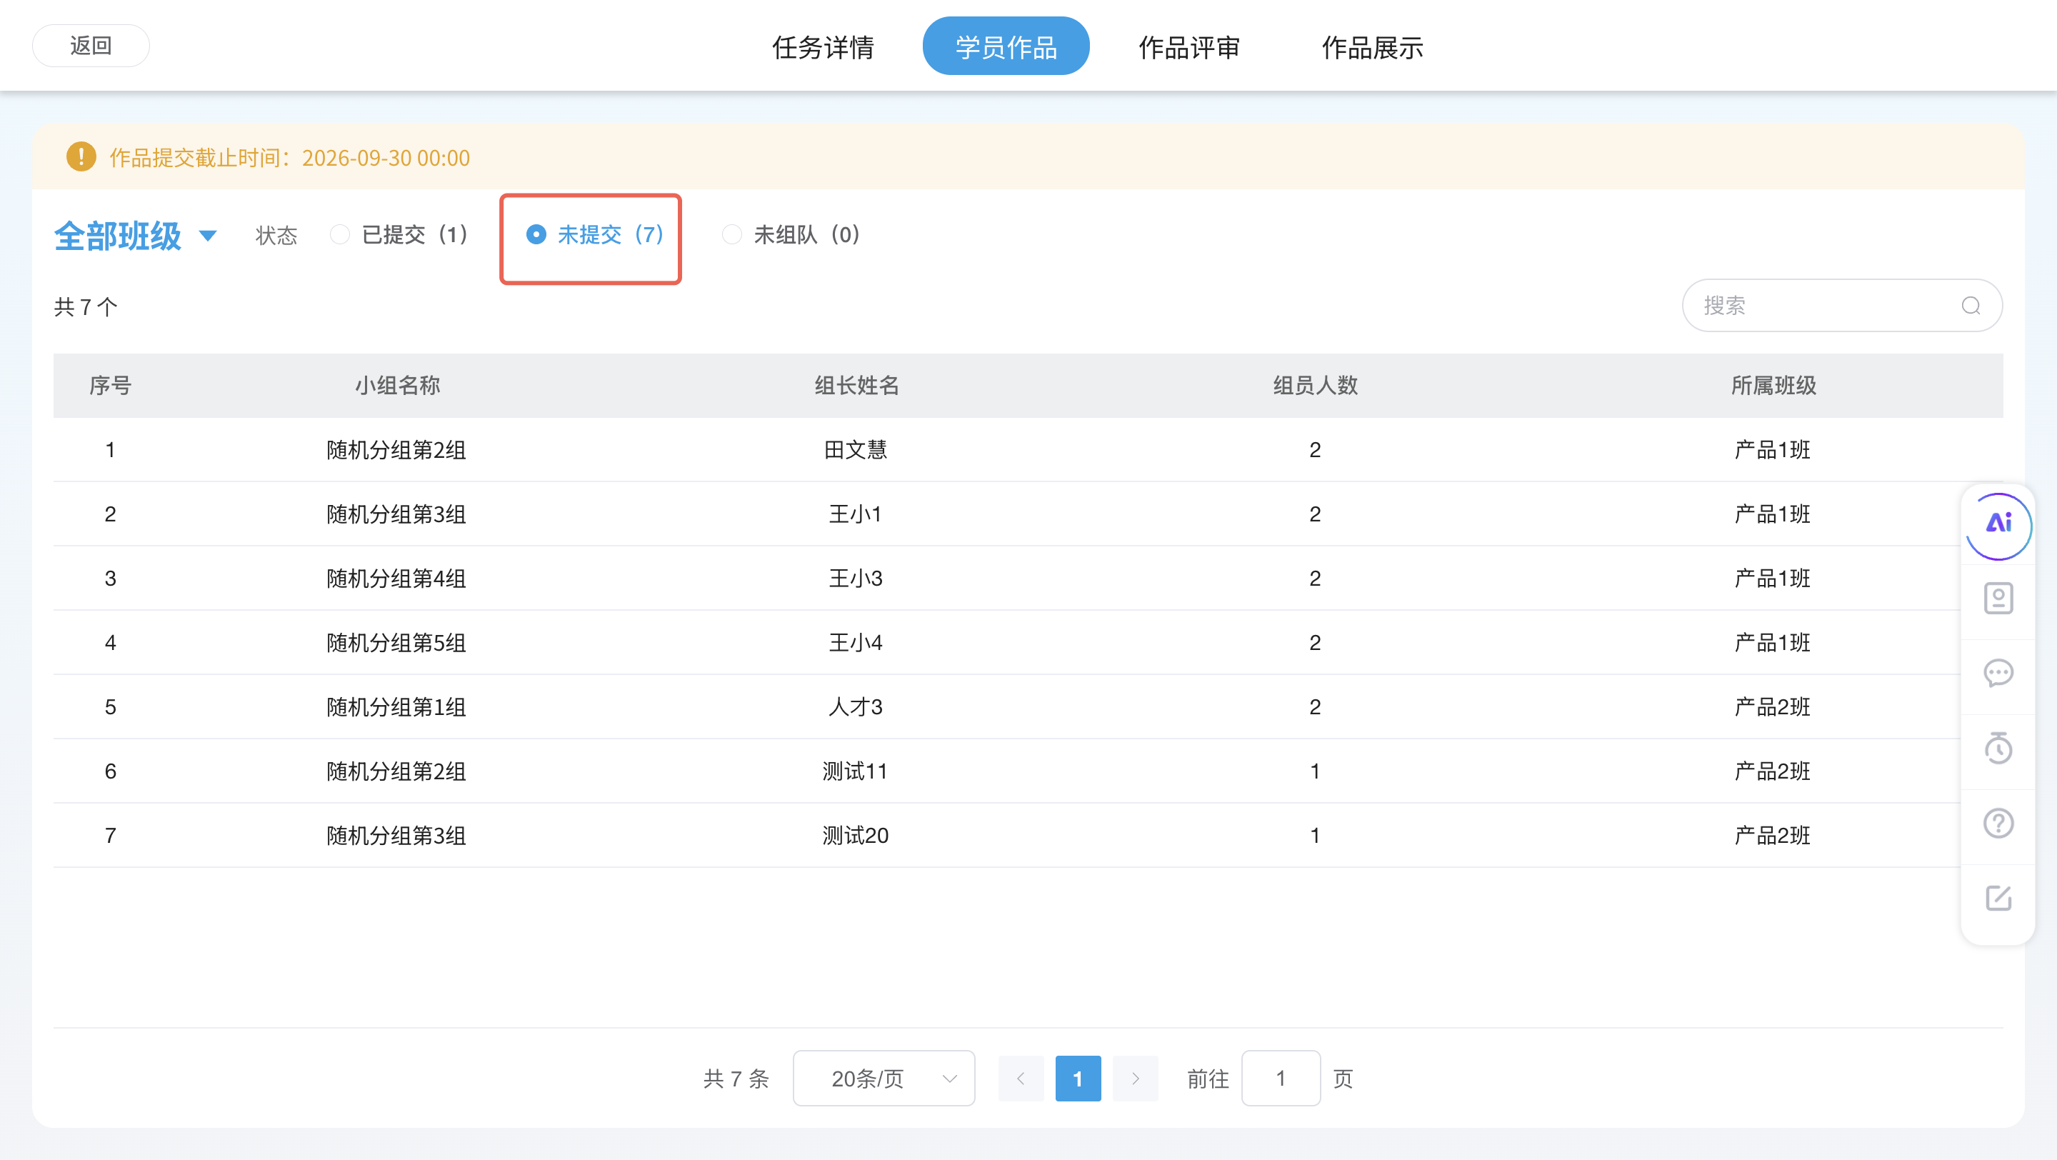Focus the 搜索 search field
The width and height of the screenshot is (2057, 1160).
click(x=1841, y=306)
